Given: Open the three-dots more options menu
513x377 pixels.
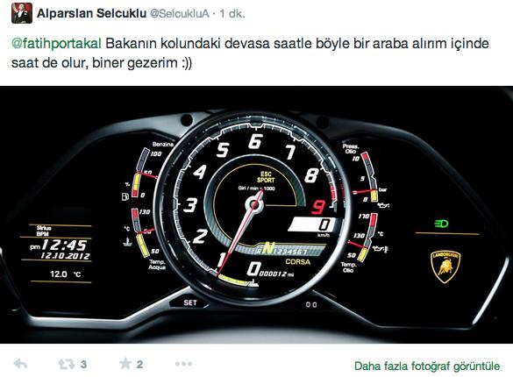Looking at the screenshot, I should click(x=183, y=364).
